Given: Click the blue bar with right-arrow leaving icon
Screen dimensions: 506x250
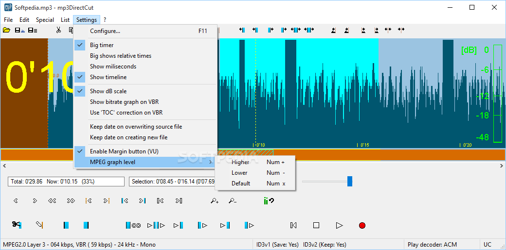Looking at the screenshot, I should point(284,30).
